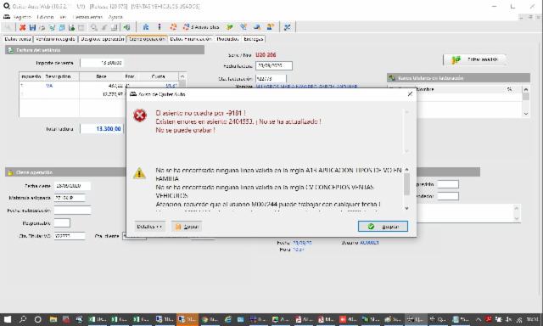
Task: Open Internet Explorer from taskbar
Action: pyautogui.click(x=227, y=319)
